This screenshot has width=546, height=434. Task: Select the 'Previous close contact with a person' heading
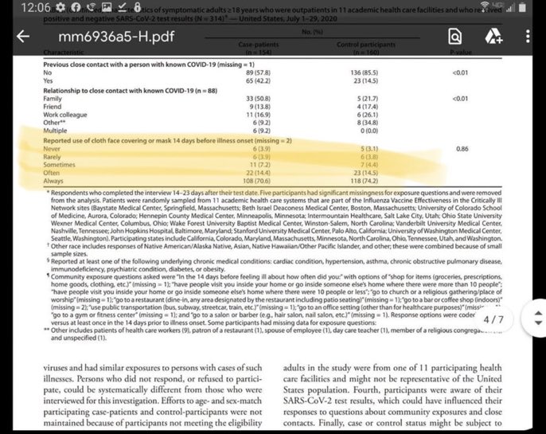click(149, 65)
